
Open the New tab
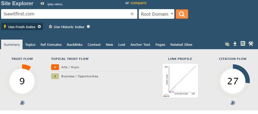[x=110, y=45]
